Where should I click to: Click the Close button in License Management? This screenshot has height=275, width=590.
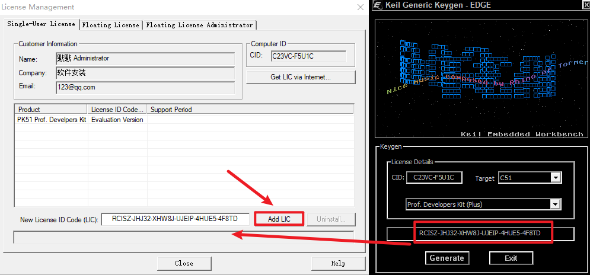tap(184, 263)
